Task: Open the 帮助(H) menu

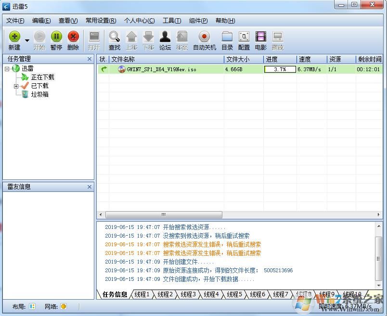Action: point(225,21)
